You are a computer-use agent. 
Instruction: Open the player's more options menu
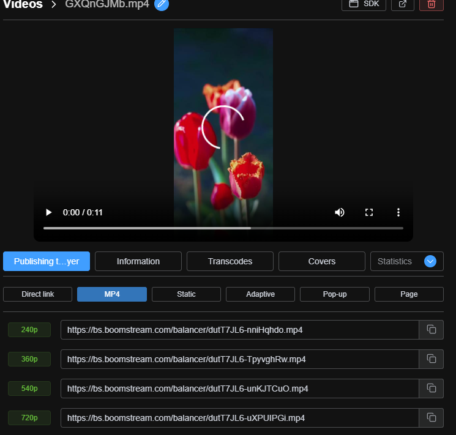pyautogui.click(x=398, y=212)
